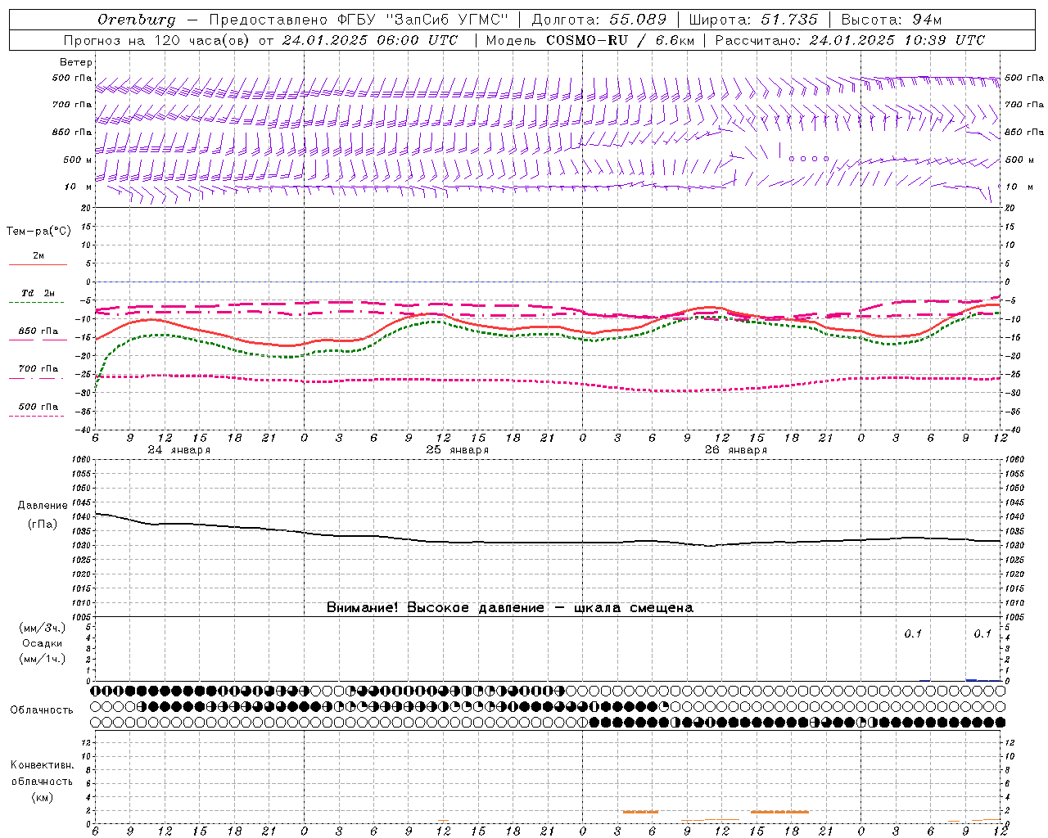The width and height of the screenshot is (1048, 838).
Task: Click the '10 м' wind level label on left
Action: (x=79, y=187)
